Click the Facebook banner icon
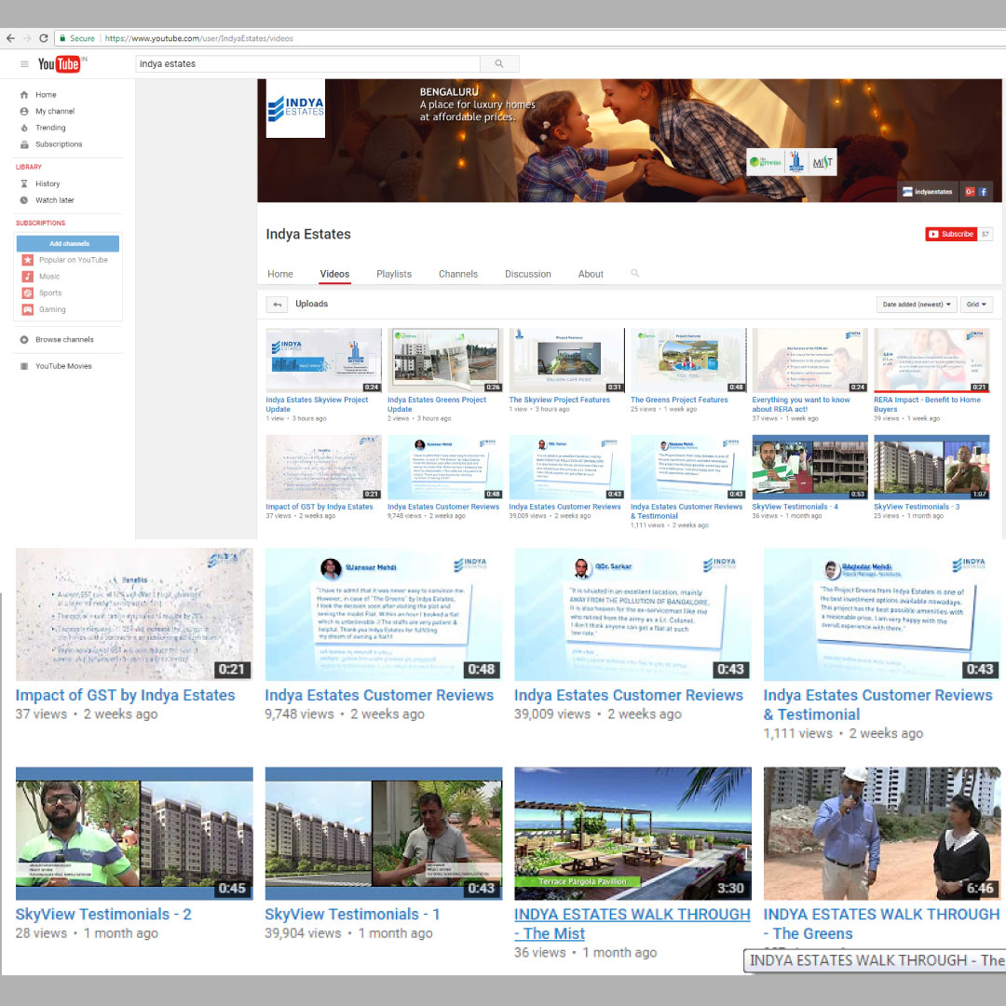 click(x=983, y=192)
